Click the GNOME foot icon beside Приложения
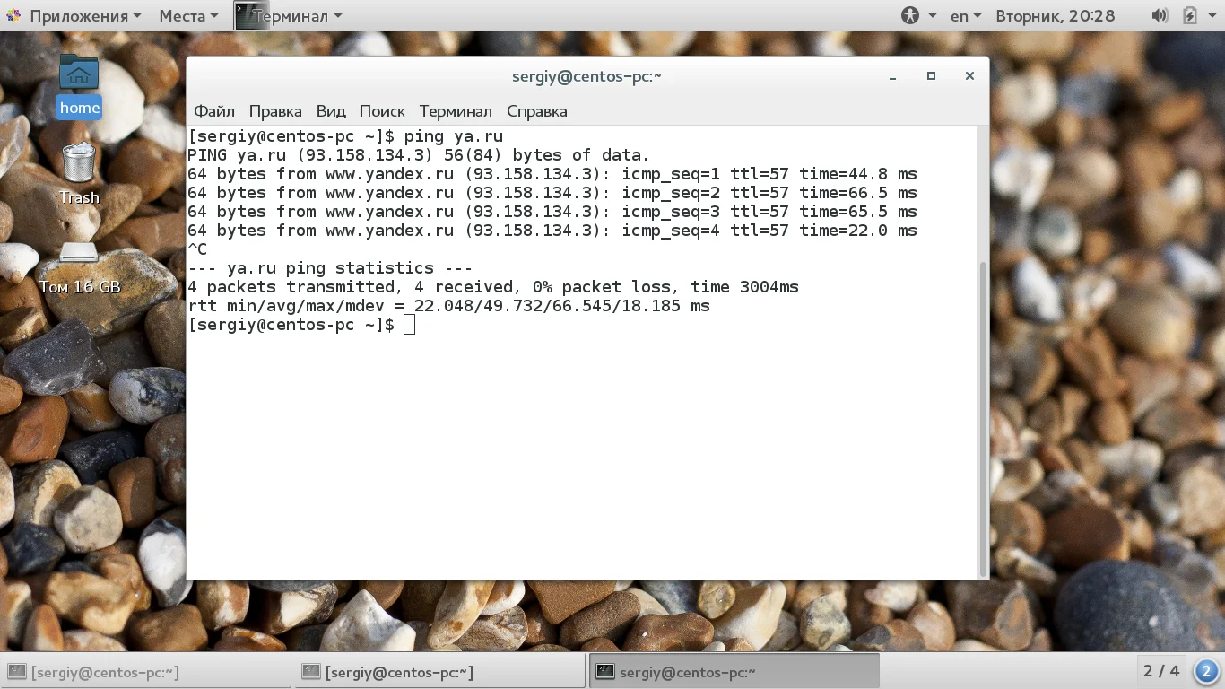 pos(13,16)
